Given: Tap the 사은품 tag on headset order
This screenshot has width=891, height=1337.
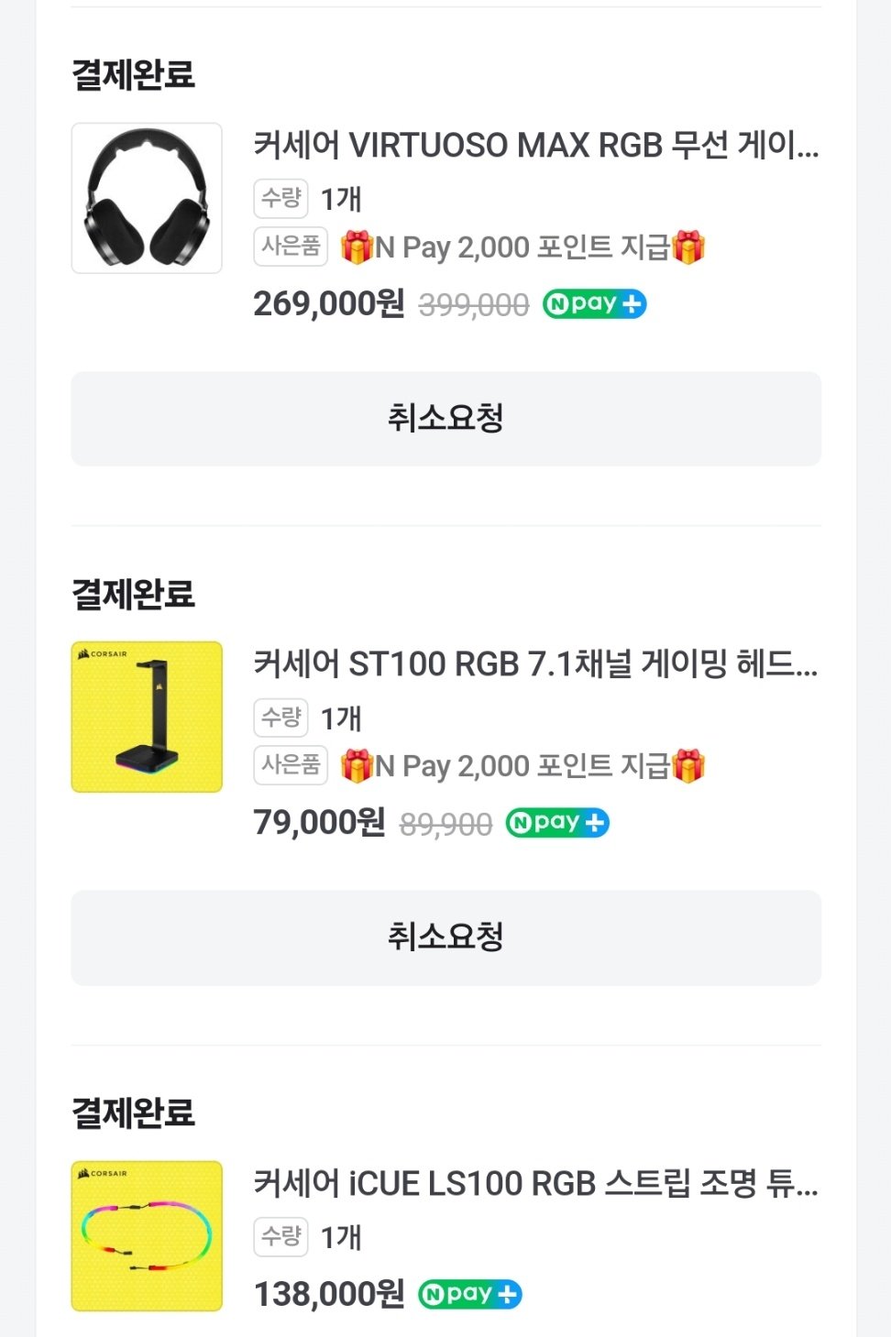Looking at the screenshot, I should pyautogui.click(x=291, y=247).
